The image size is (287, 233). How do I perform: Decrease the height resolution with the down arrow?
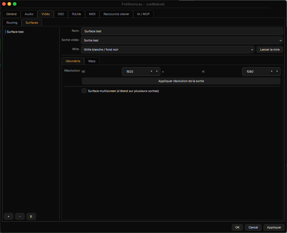click(277, 71)
